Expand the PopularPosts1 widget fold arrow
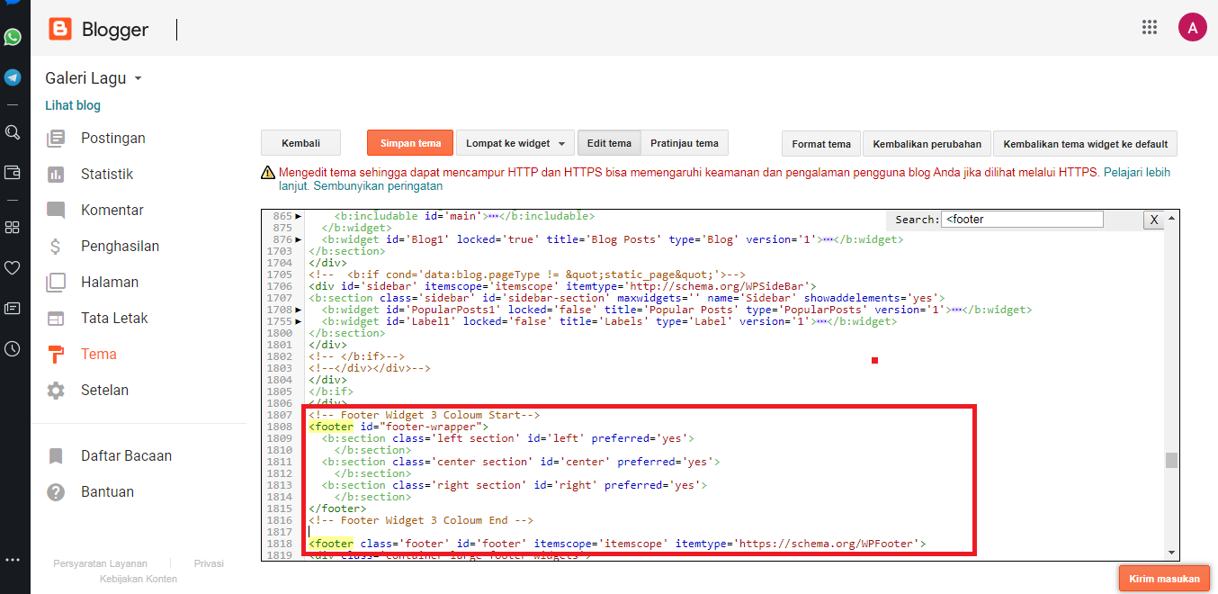Viewport: 1218px width, 594px height. pos(299,310)
